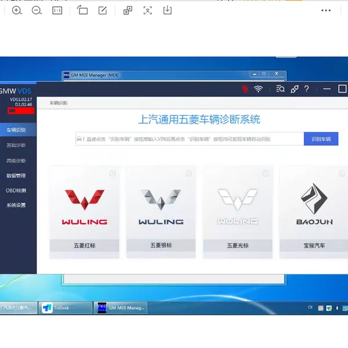Go to 数据管理 in the sidebar
Viewport: 348px width, 348px height.
pos(16,176)
